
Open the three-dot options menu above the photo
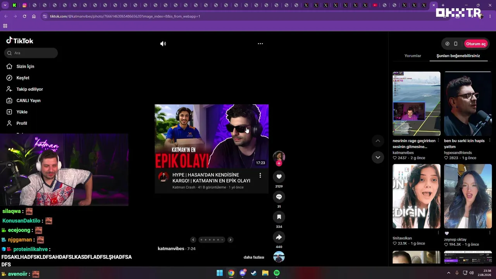tap(260, 44)
